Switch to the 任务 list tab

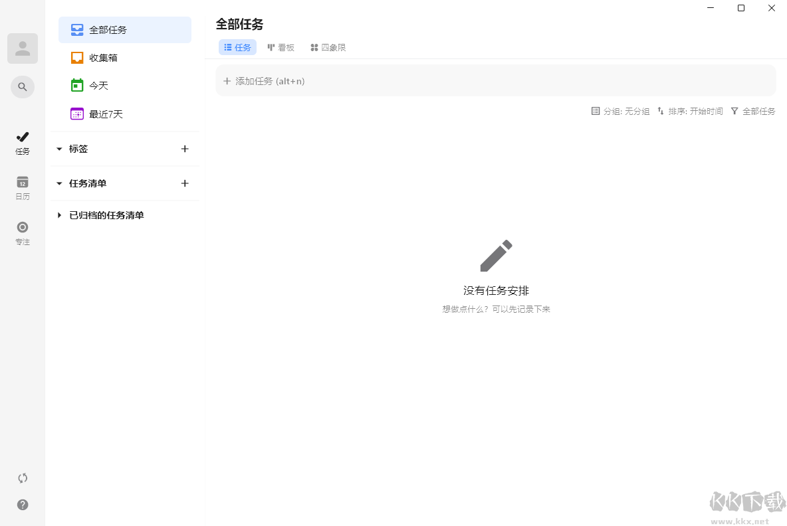237,47
